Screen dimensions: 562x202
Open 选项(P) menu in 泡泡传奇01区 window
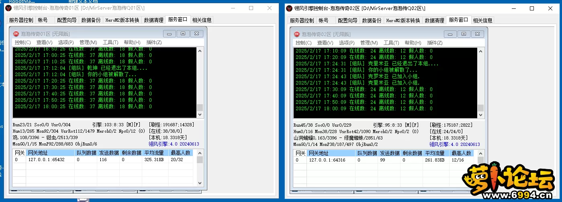click(x=66, y=42)
